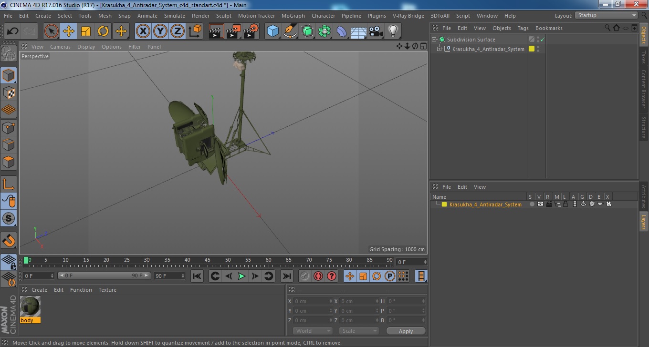649x347 pixels.
Task: Open viewport Filter menu
Action: [x=135, y=47]
